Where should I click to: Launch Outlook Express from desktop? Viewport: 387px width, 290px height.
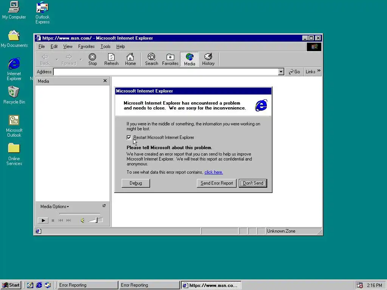[x=42, y=12]
